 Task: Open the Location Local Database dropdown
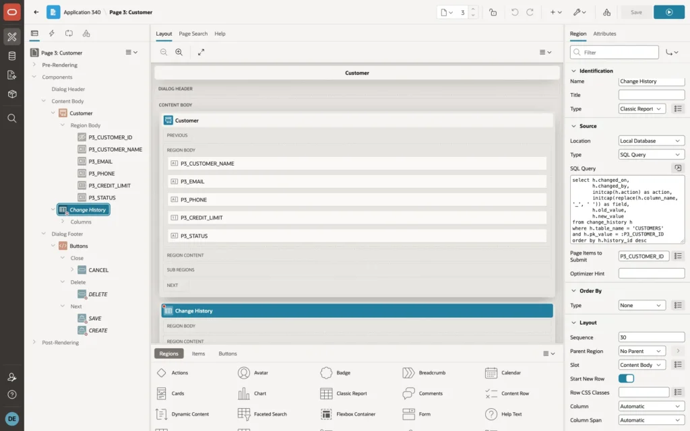(652, 141)
